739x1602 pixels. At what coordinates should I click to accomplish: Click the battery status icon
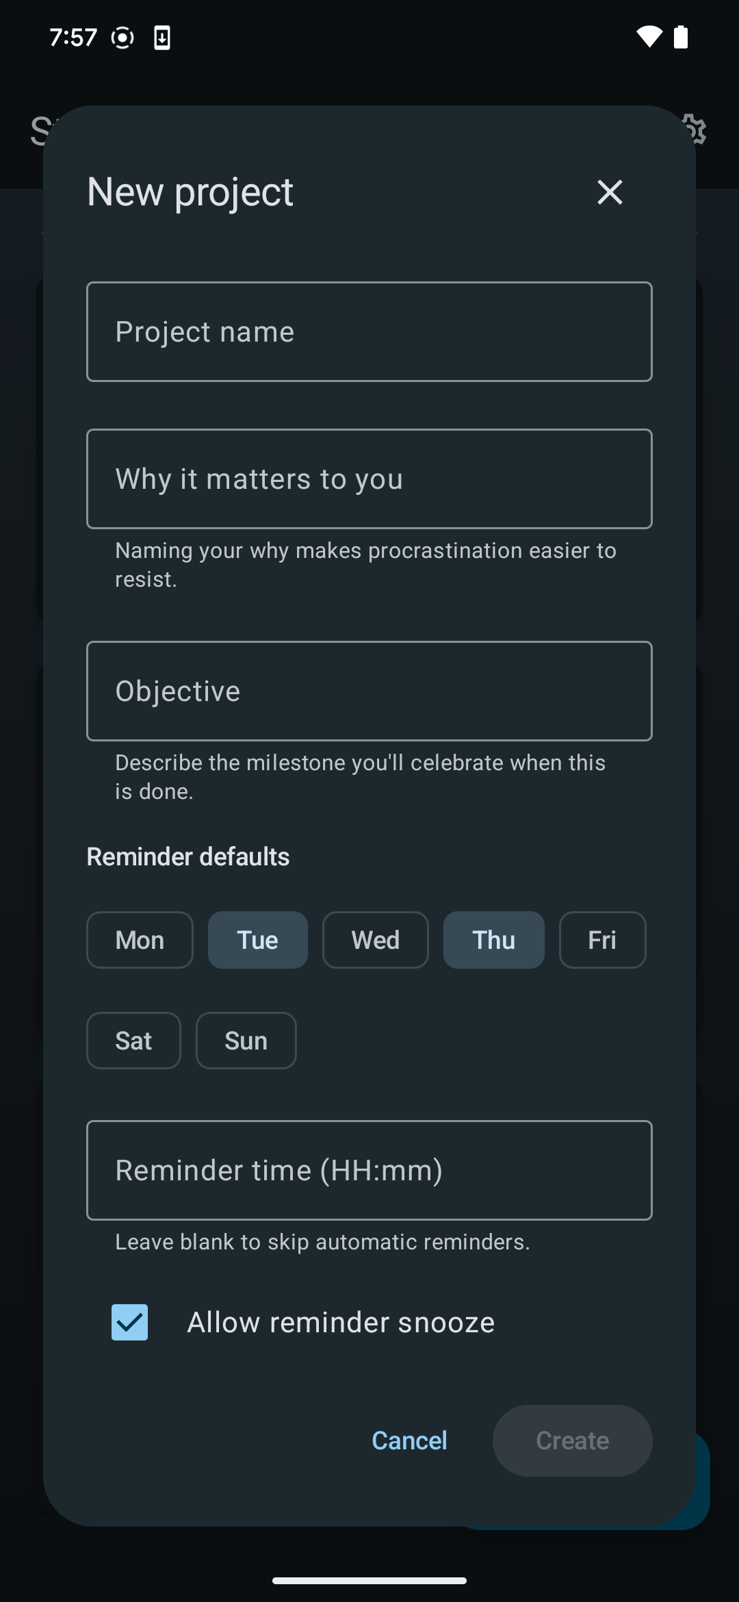coord(680,38)
